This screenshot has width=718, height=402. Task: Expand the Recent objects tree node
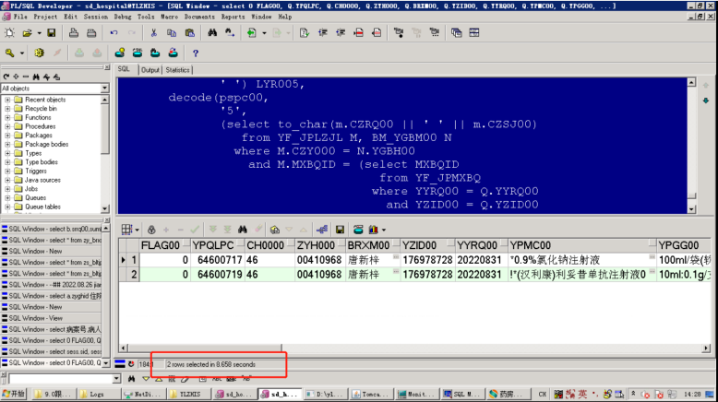pos(7,100)
